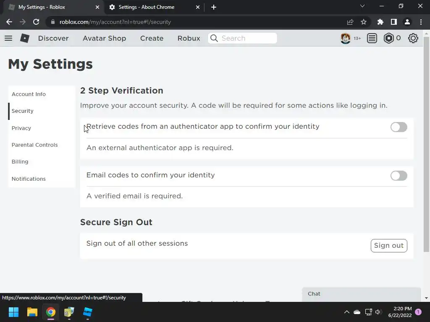Open Chrome three-dot menu
The width and height of the screenshot is (430, 322).
pos(421,22)
